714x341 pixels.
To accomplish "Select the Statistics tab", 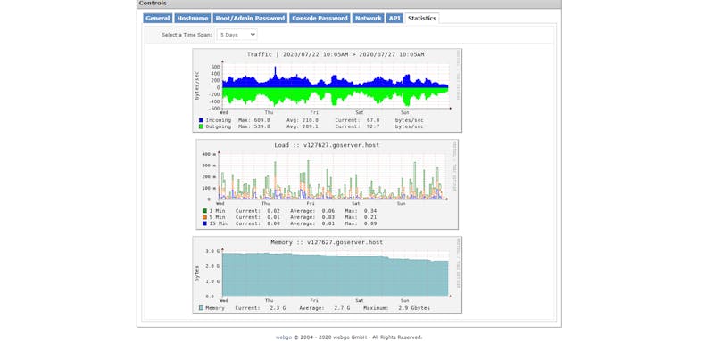I will 422,18.
